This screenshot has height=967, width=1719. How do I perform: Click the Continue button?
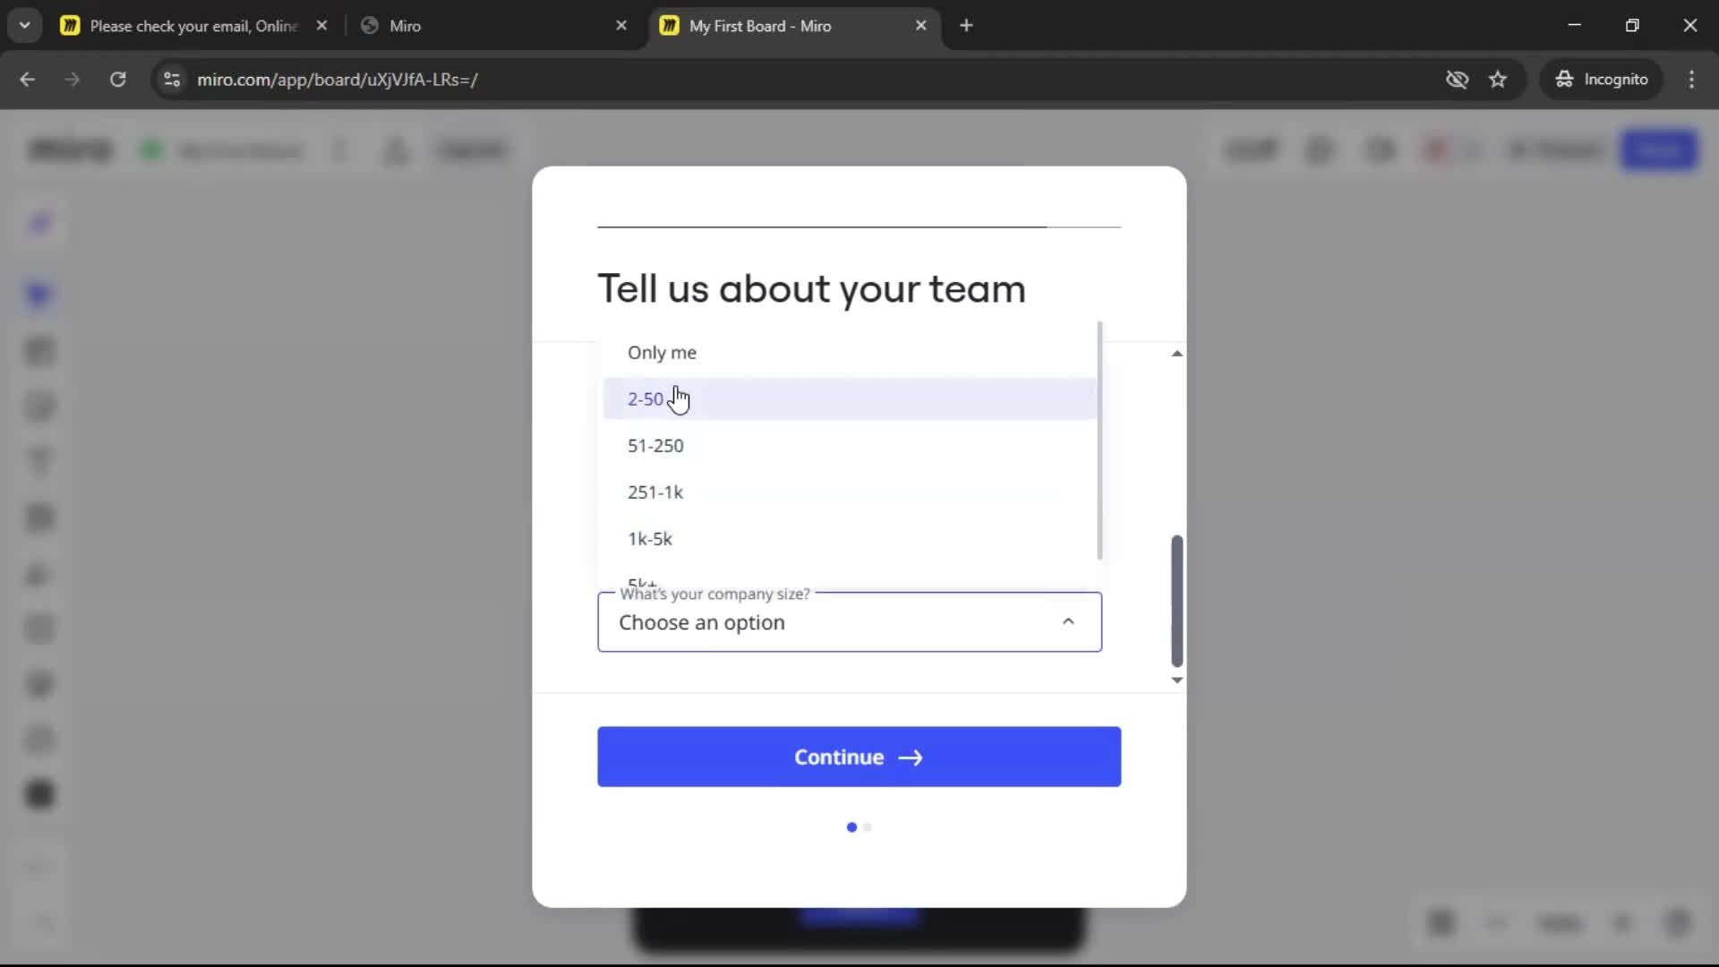pos(859,757)
